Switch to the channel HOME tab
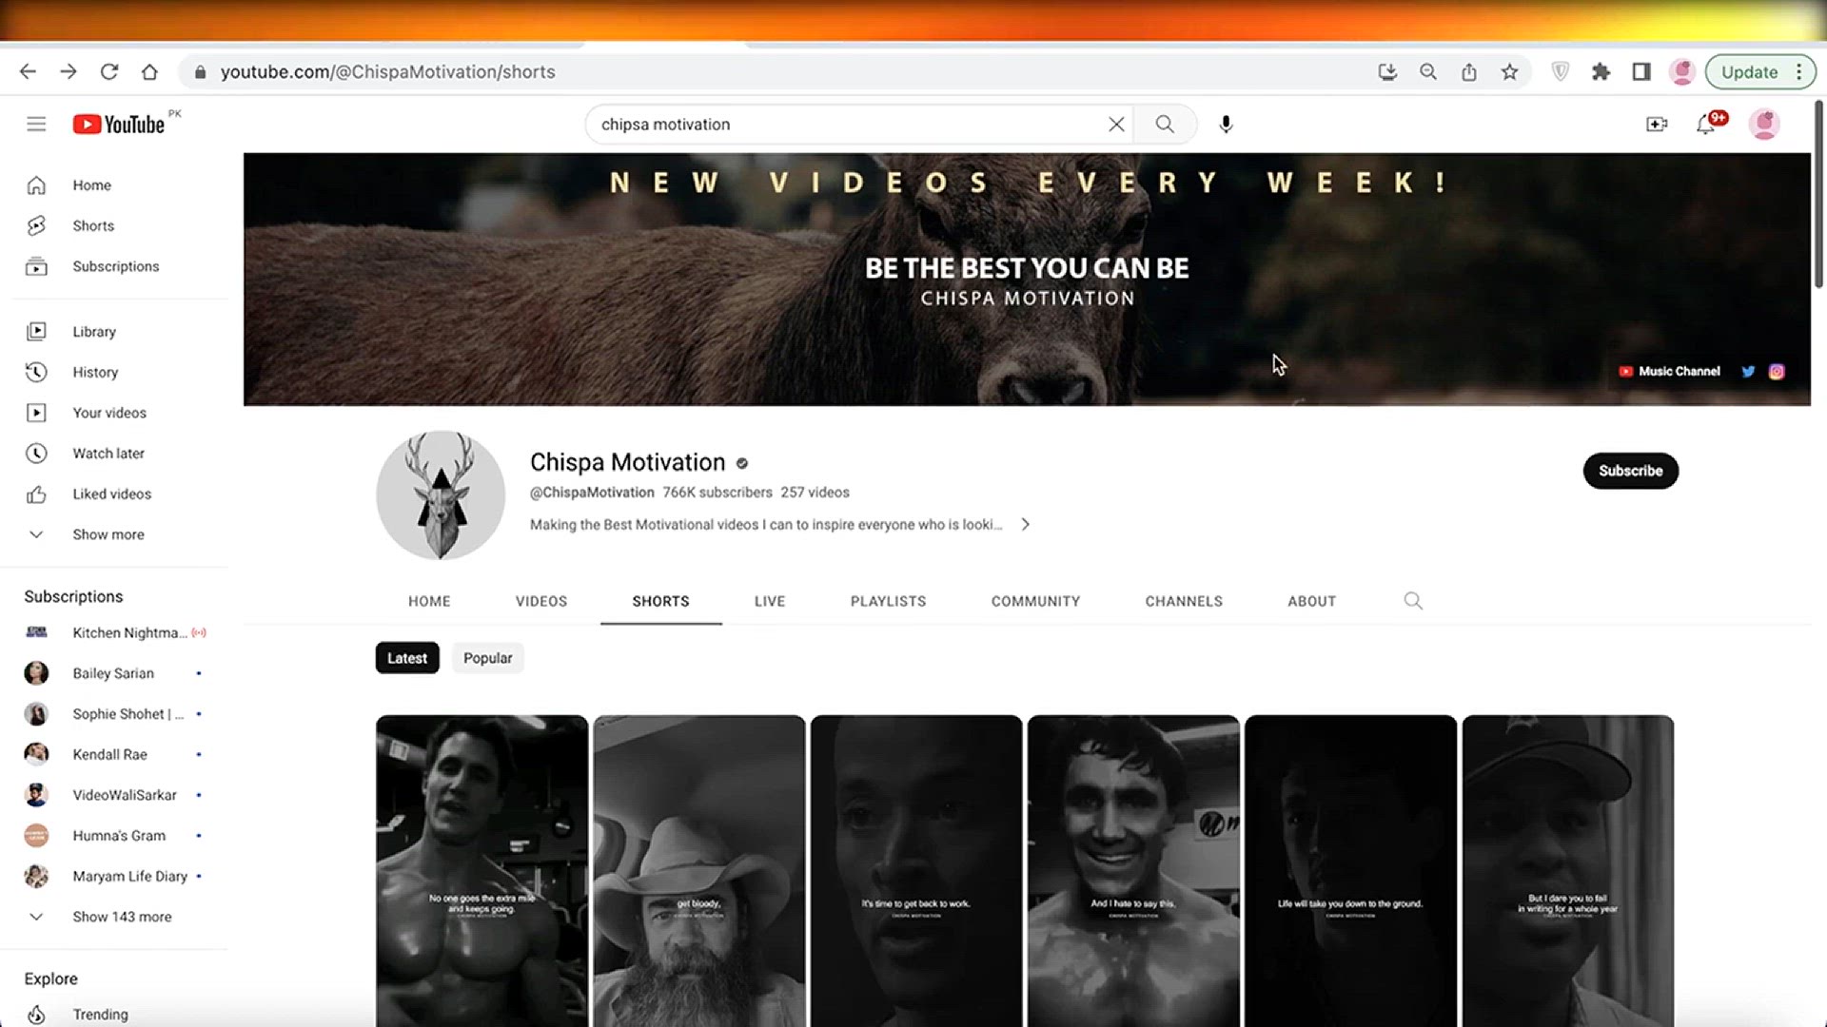Viewport: 1827px width, 1027px height. pos(429,601)
